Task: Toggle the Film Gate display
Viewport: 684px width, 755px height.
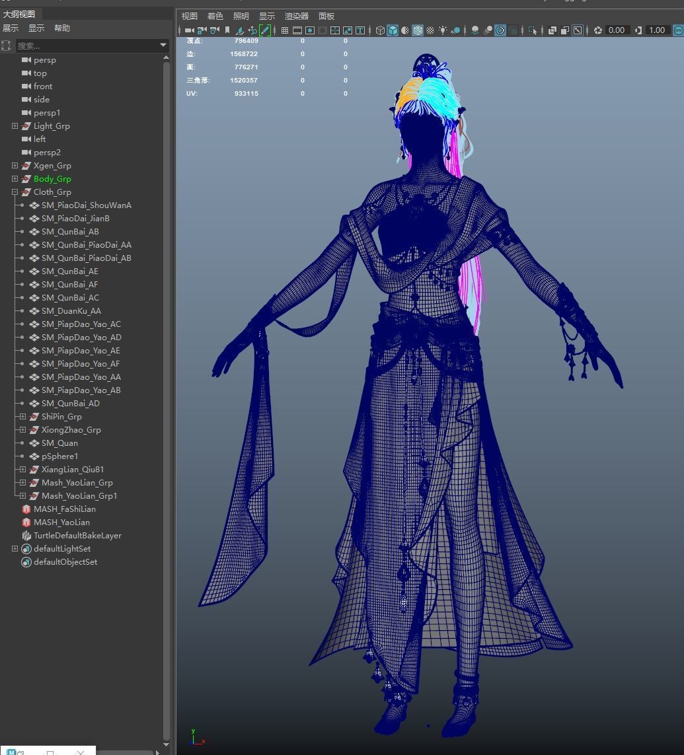Action: coord(297,30)
